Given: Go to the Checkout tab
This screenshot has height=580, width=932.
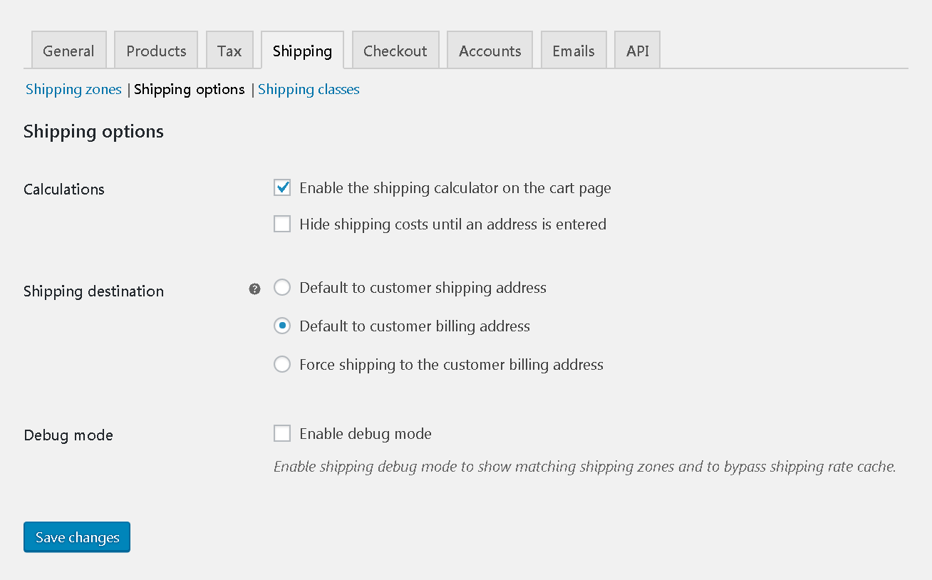Looking at the screenshot, I should pyautogui.click(x=395, y=51).
